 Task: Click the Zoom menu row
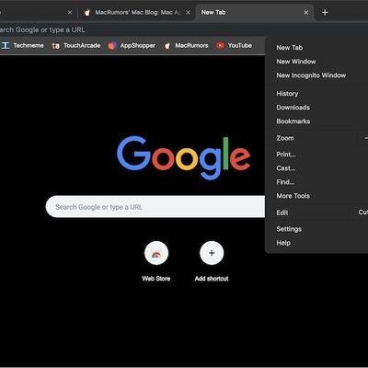(x=316, y=138)
